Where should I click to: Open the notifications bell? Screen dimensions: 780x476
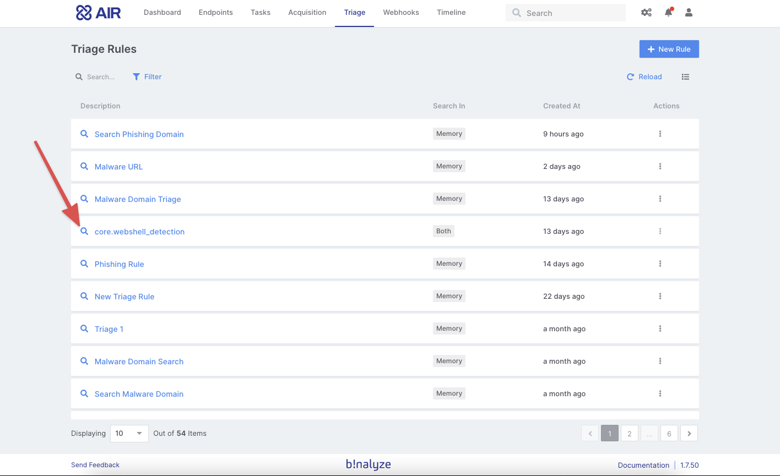pyautogui.click(x=668, y=13)
